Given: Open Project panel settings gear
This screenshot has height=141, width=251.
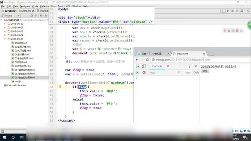Looking at the screenshot, I should pos(41,16).
